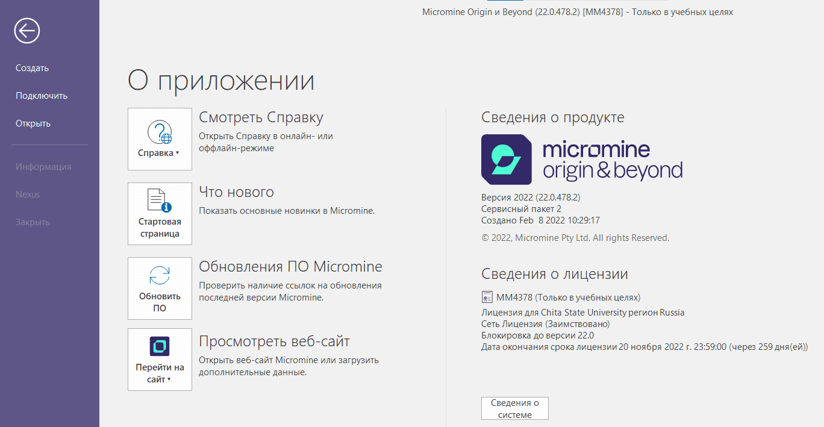Viewport: 824px width, 427px height.
Task: Click the version text Версия 2022 (22.0.478.2)
Action: [x=531, y=198]
